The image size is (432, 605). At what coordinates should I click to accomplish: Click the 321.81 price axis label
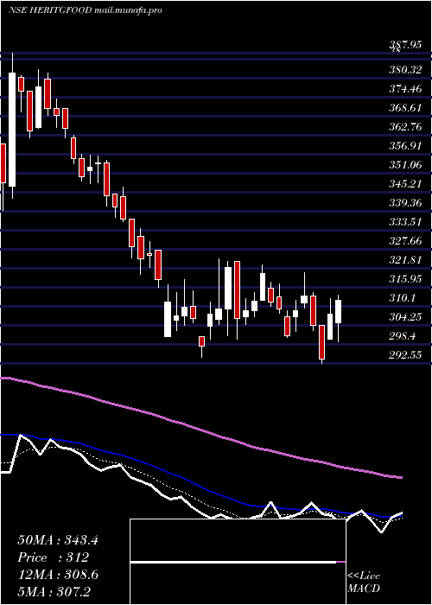405,259
